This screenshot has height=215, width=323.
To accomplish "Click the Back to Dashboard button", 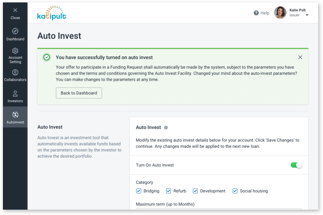I will (79, 93).
